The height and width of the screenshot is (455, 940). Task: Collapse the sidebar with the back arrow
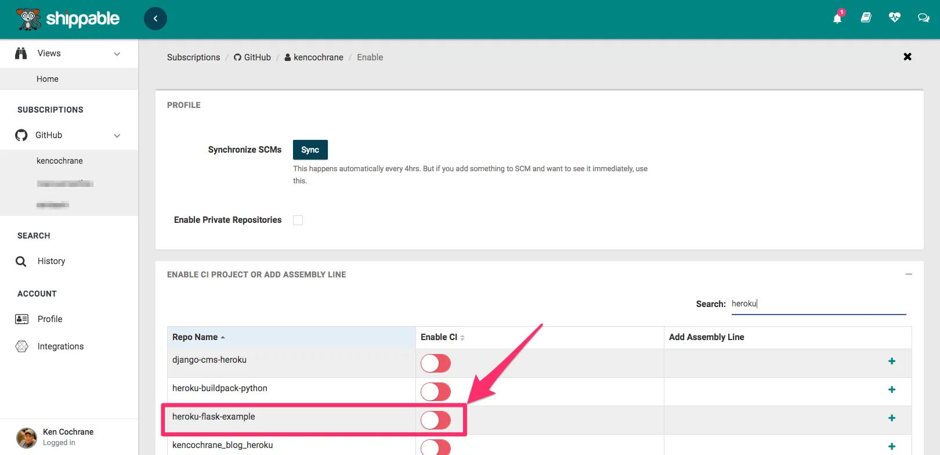pos(156,19)
